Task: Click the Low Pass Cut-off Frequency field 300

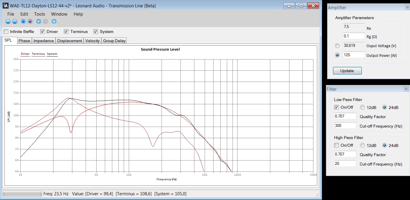Action: pyautogui.click(x=345, y=125)
